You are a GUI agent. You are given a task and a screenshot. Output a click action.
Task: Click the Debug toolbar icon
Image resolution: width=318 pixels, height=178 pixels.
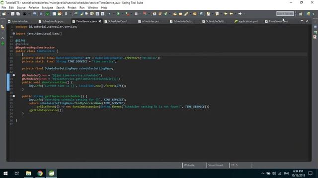[x=109, y=14]
